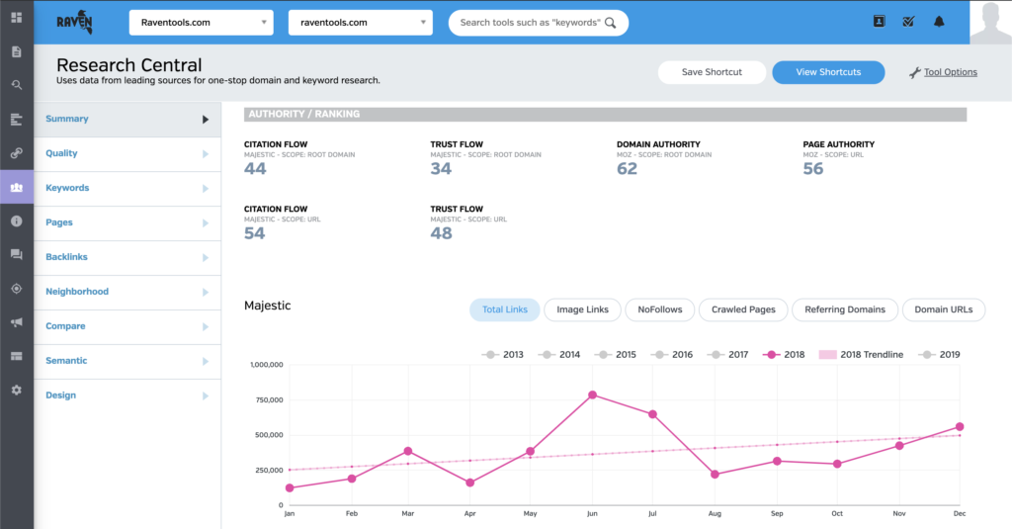Click the Trust Flow URL value 48

pos(441,233)
